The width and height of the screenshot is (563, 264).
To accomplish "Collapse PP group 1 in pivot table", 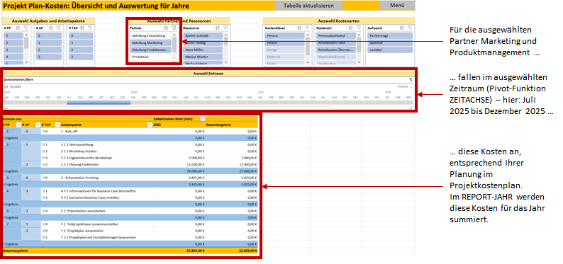I will pyautogui.click(x=4, y=132).
